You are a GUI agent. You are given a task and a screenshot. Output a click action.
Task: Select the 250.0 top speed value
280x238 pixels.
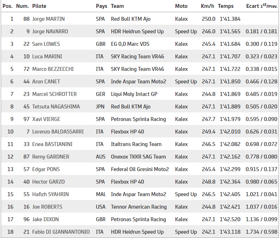click(x=208, y=19)
